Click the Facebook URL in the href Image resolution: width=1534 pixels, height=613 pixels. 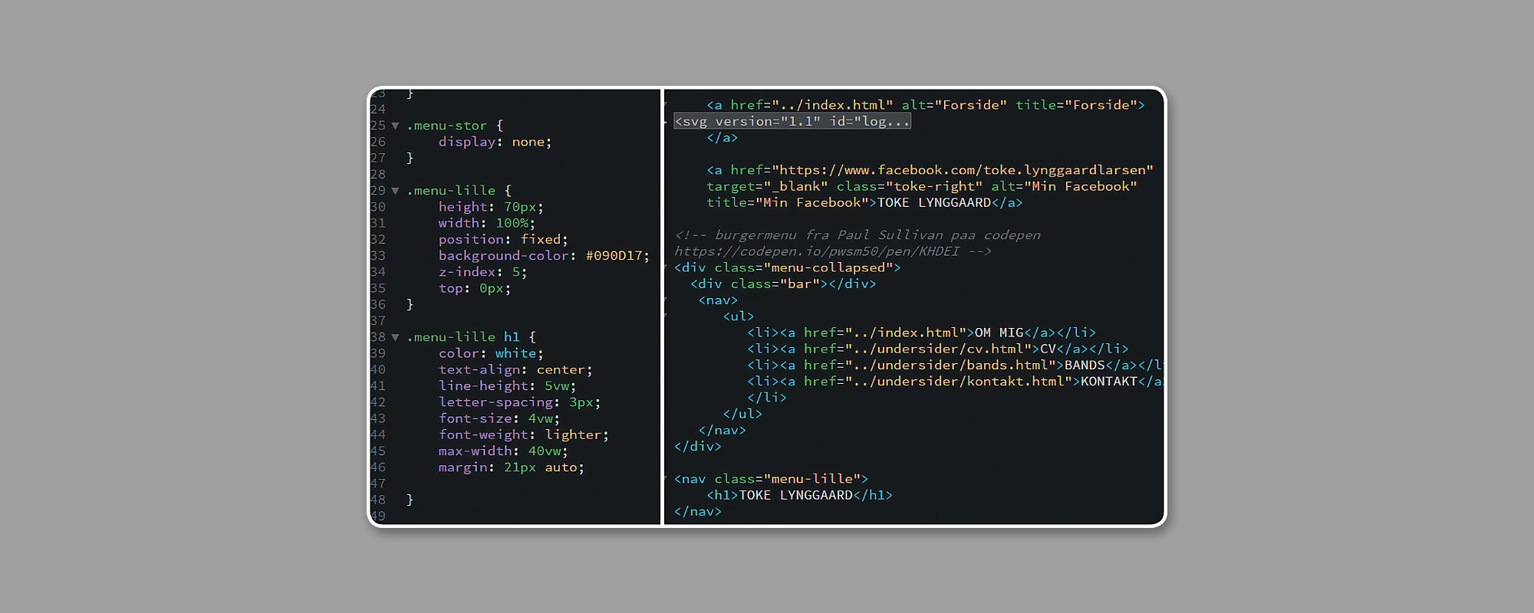(x=962, y=170)
